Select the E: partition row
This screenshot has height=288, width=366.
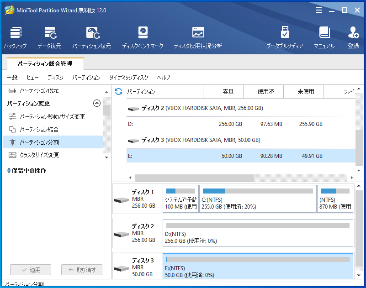(241, 156)
